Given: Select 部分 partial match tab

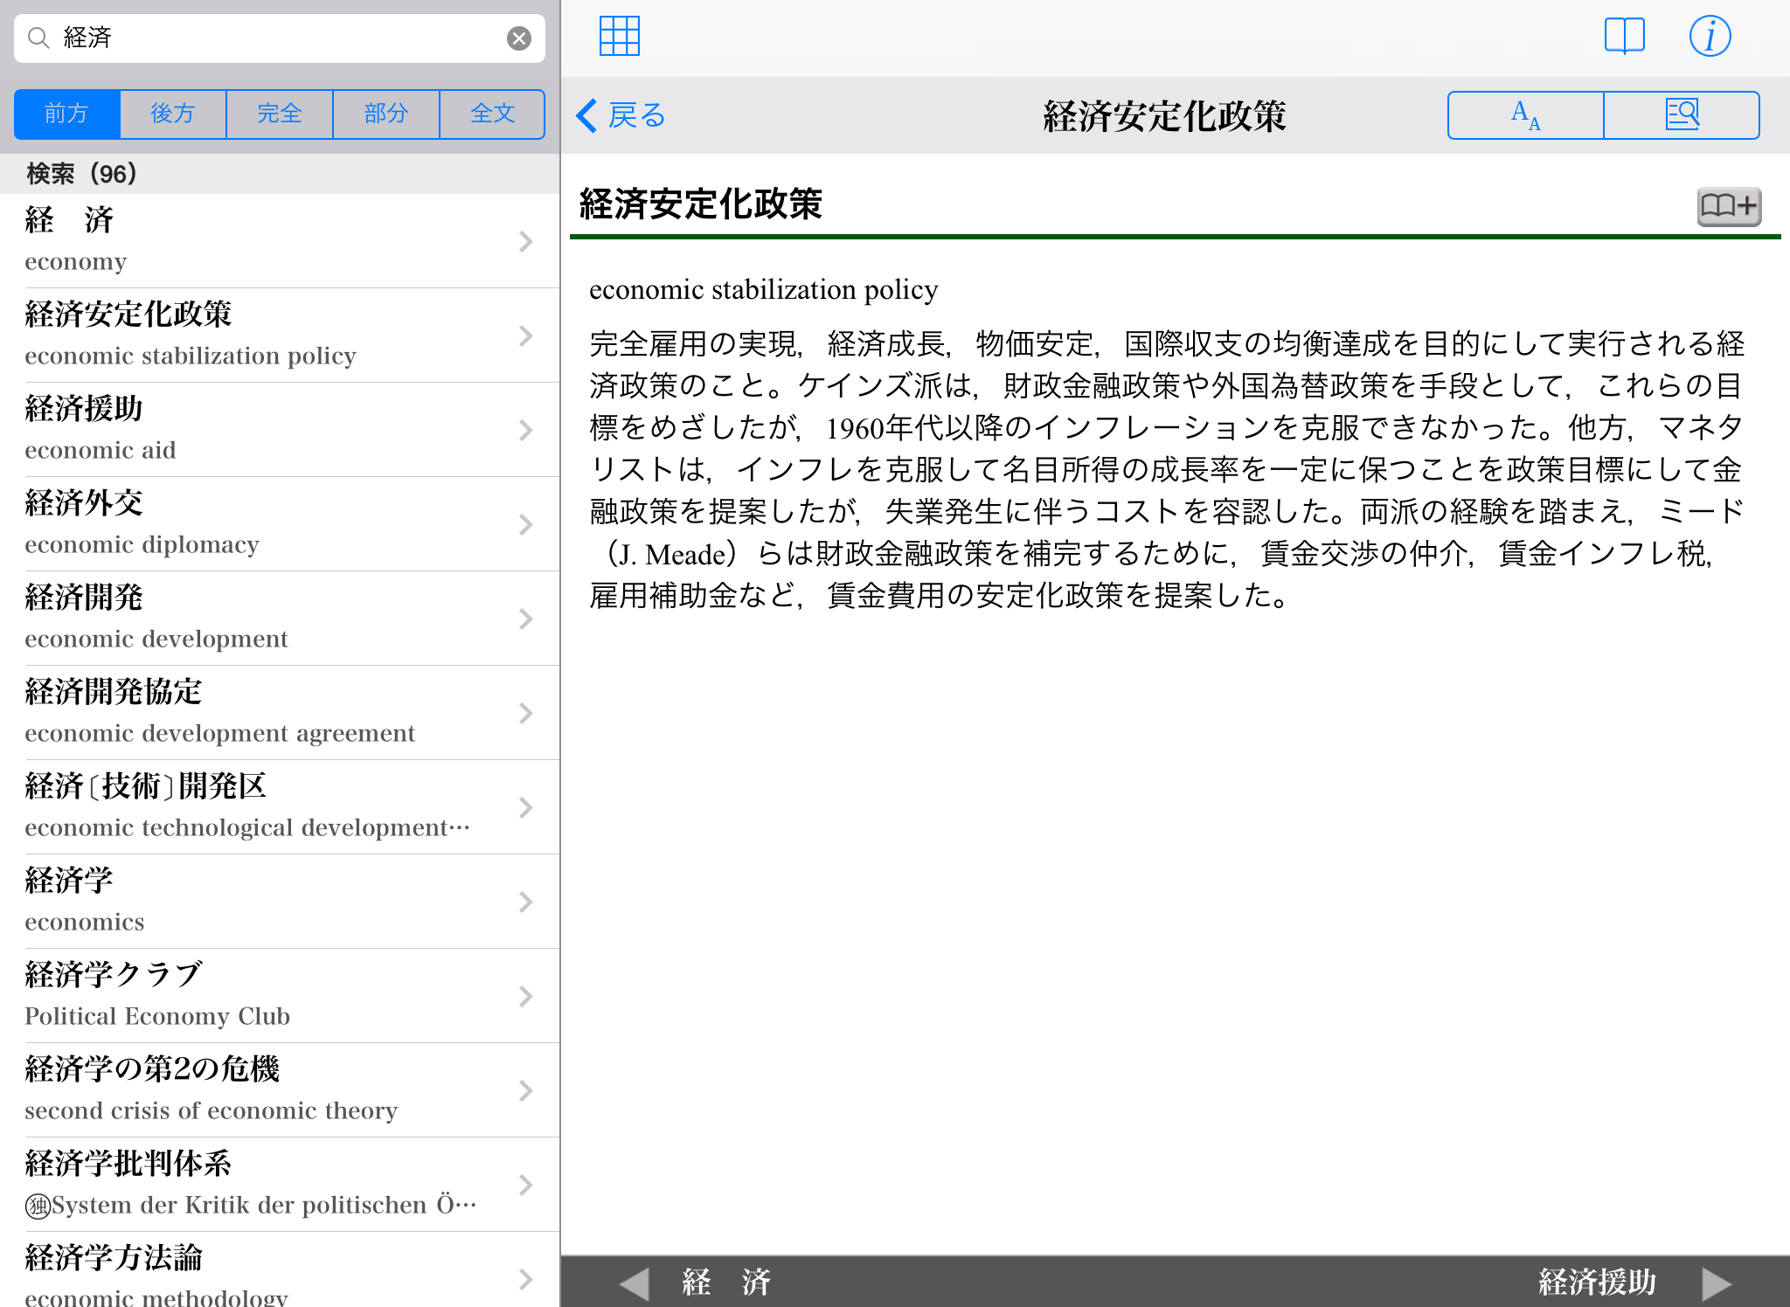Looking at the screenshot, I should [x=386, y=114].
